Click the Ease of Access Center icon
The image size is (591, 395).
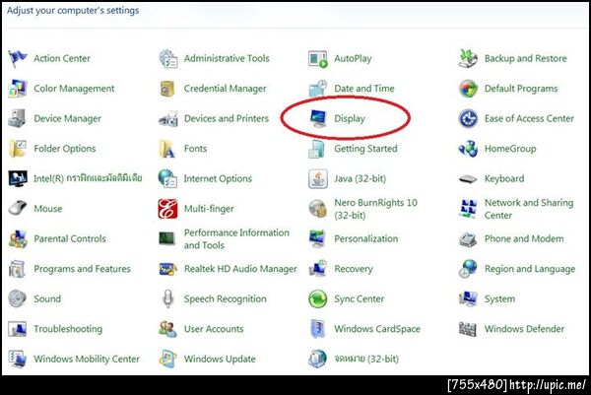[468, 118]
